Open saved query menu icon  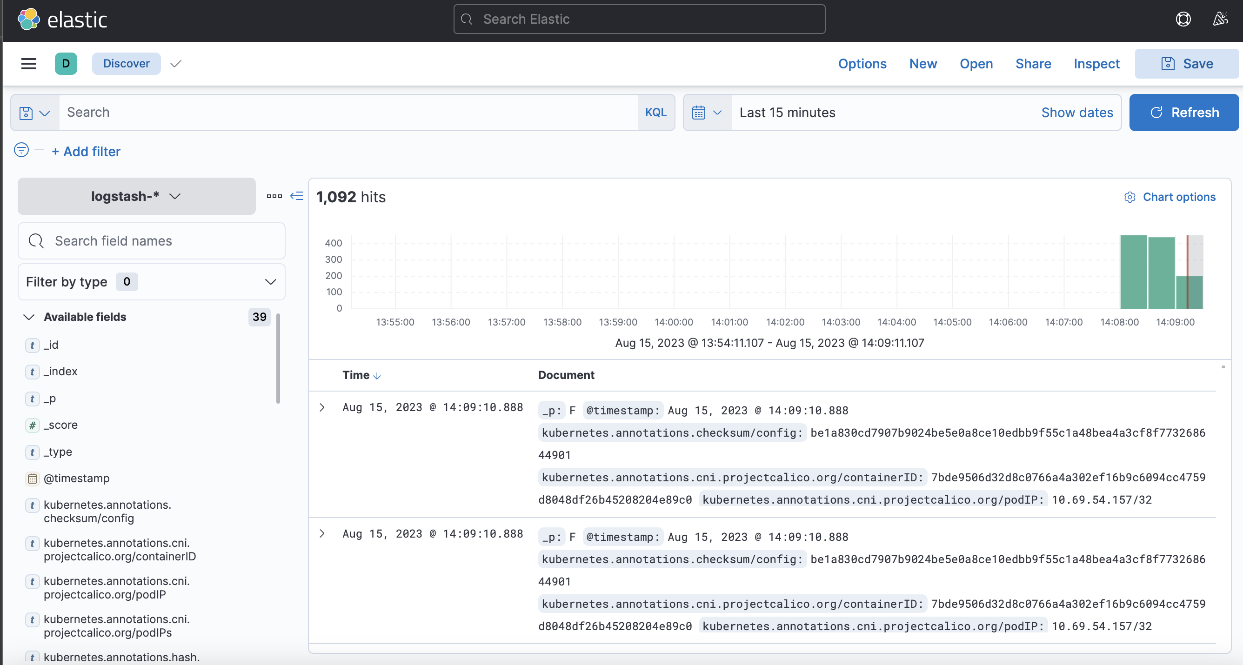35,113
